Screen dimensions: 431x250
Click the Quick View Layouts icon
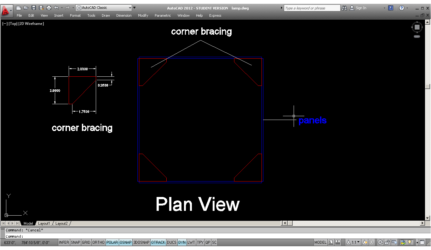pyautogui.click(x=331, y=242)
